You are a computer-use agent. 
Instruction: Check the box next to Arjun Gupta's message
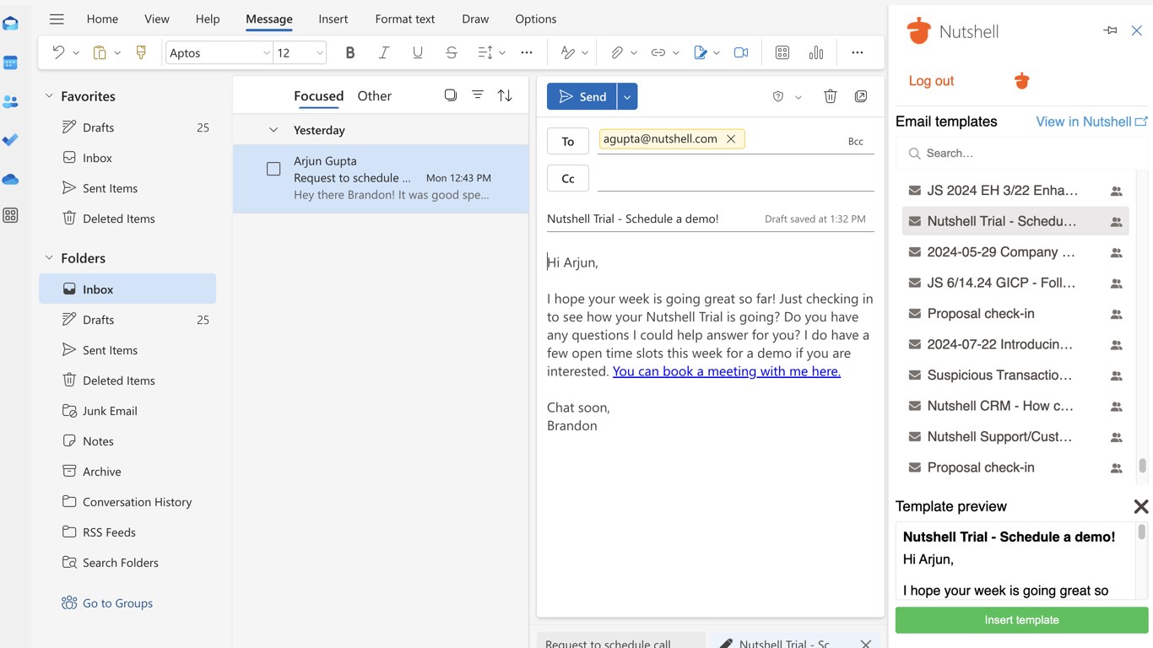point(273,169)
